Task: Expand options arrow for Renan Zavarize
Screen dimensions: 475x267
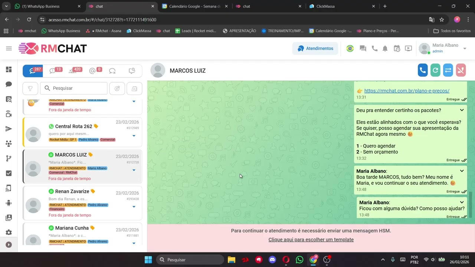Action: click(x=134, y=207)
